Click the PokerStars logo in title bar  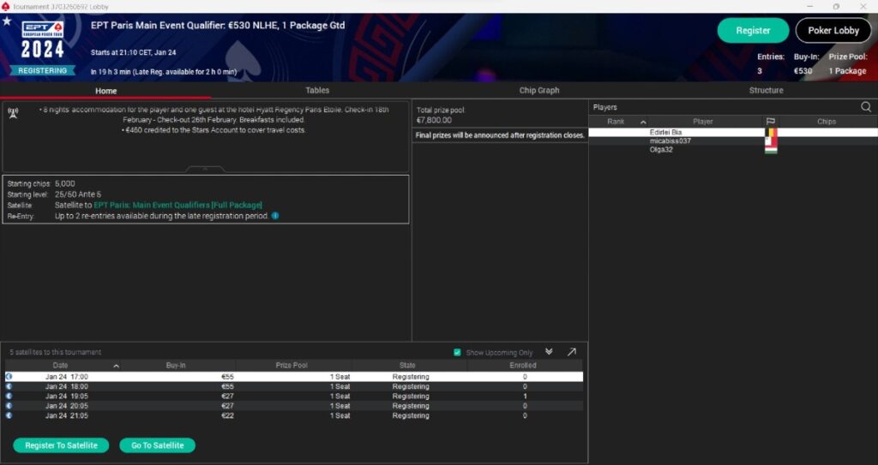(6, 7)
